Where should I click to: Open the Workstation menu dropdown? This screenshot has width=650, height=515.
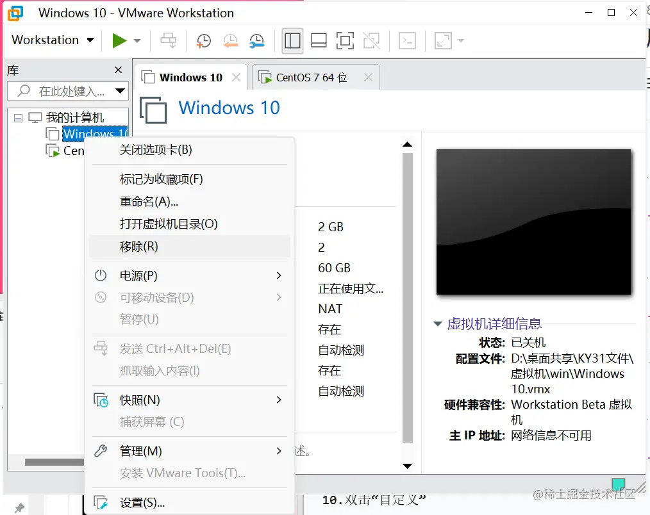coord(53,40)
